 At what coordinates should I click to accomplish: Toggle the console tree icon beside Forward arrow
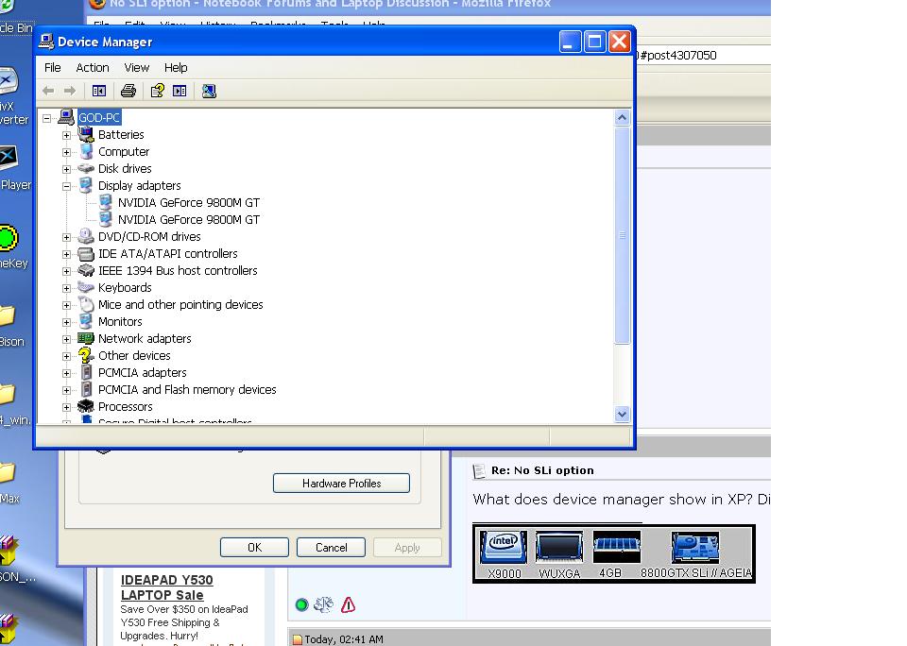(99, 91)
